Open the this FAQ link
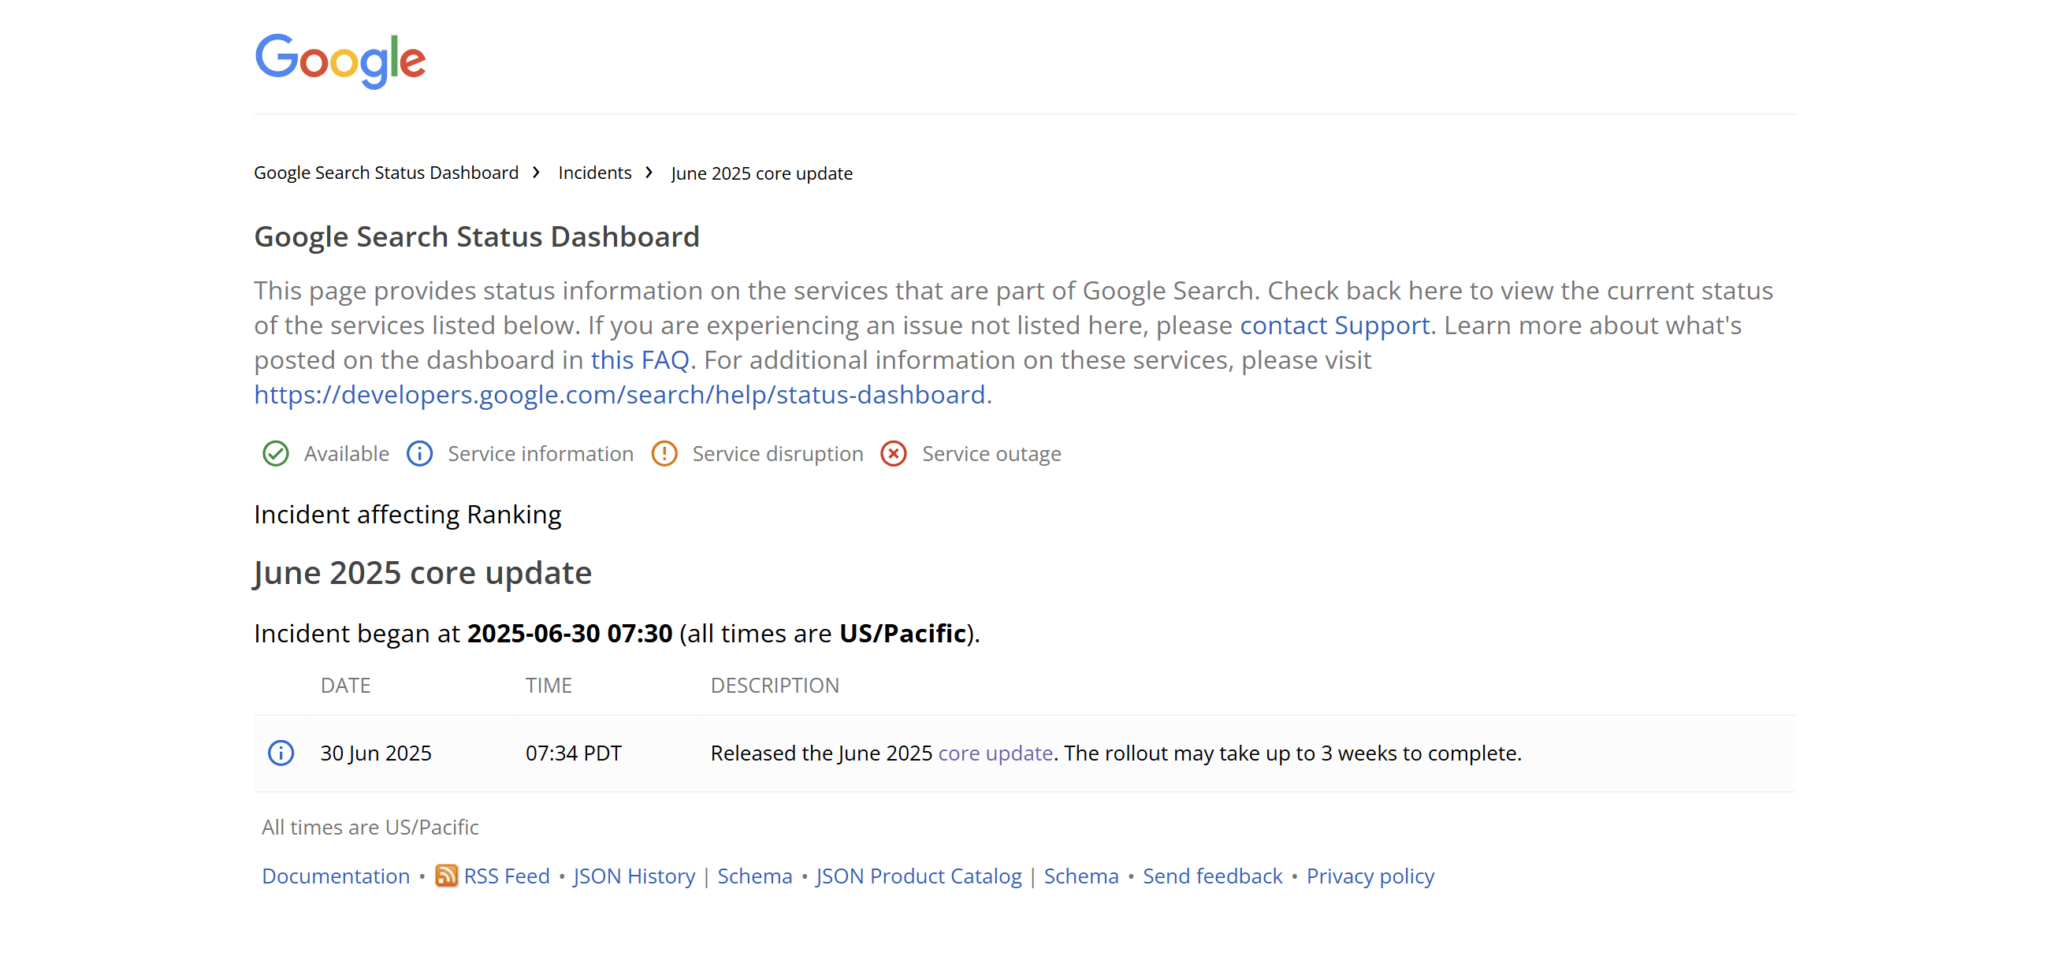 tap(639, 359)
